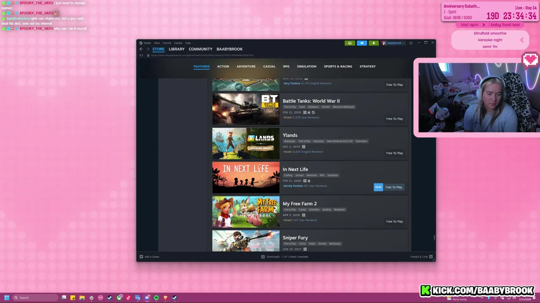This screenshot has width=540, height=303.
Task: Select the ACTION genre tab
Action: (223, 66)
